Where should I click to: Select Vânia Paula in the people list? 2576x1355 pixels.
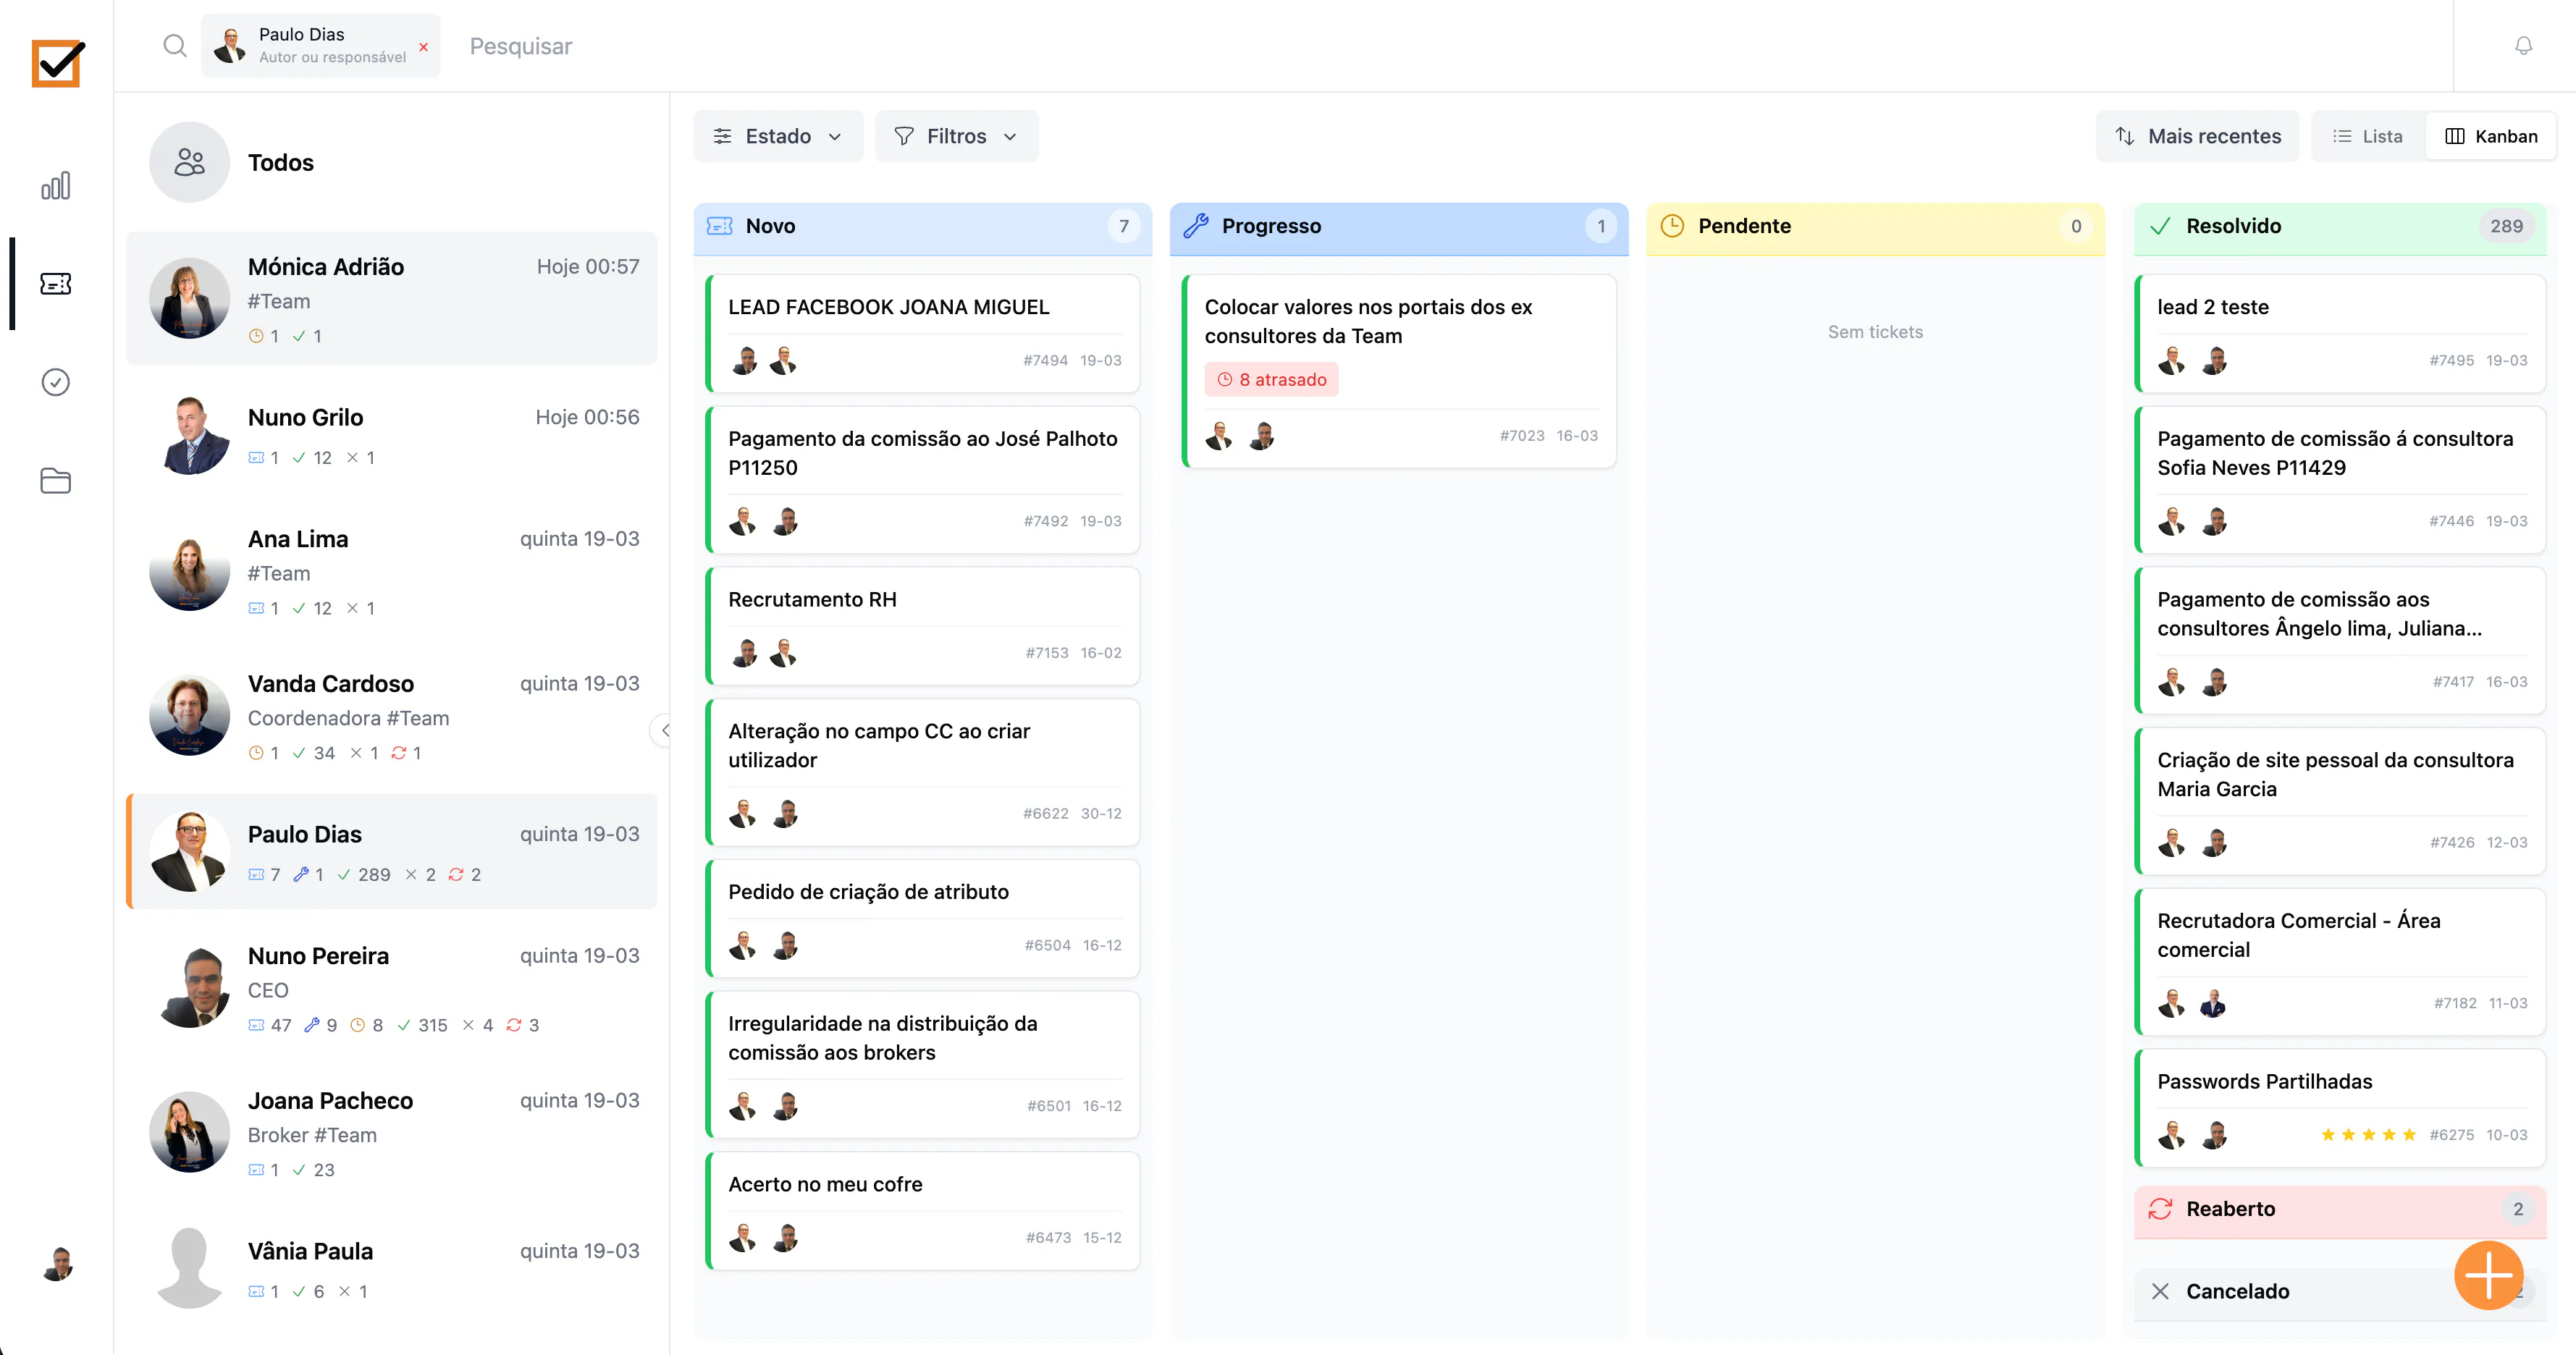(391, 1269)
